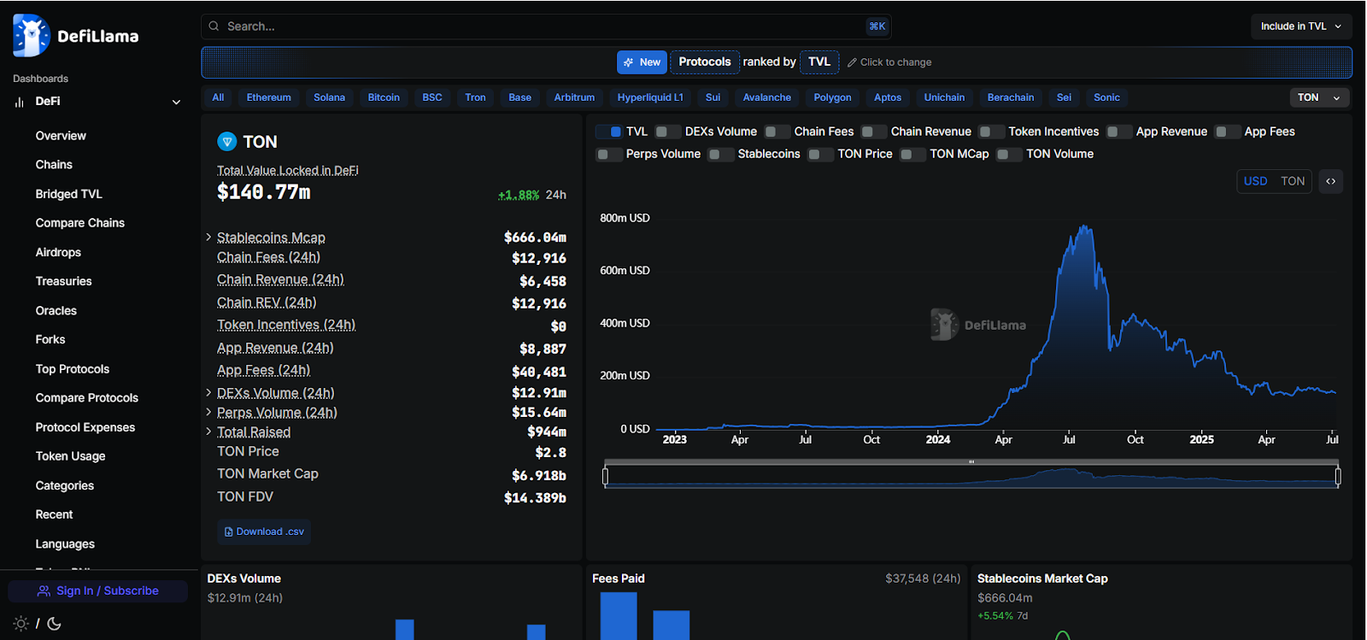The height and width of the screenshot is (640, 1367).
Task: Select the All chains tab
Action: [x=218, y=97]
